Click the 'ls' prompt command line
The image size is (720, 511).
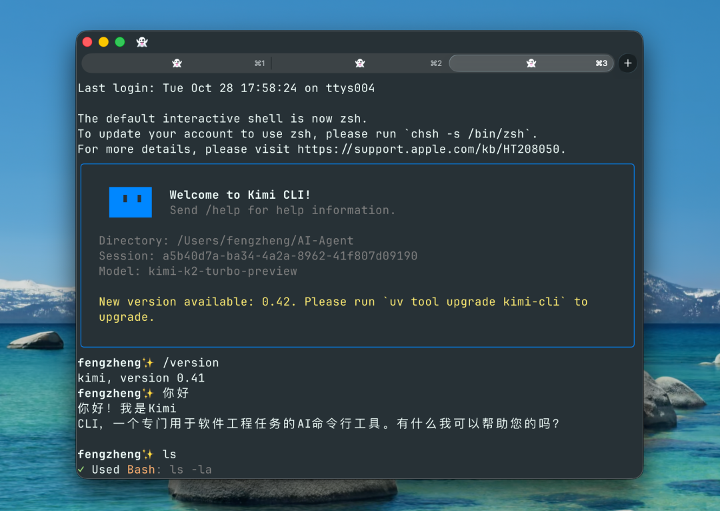[127, 454]
